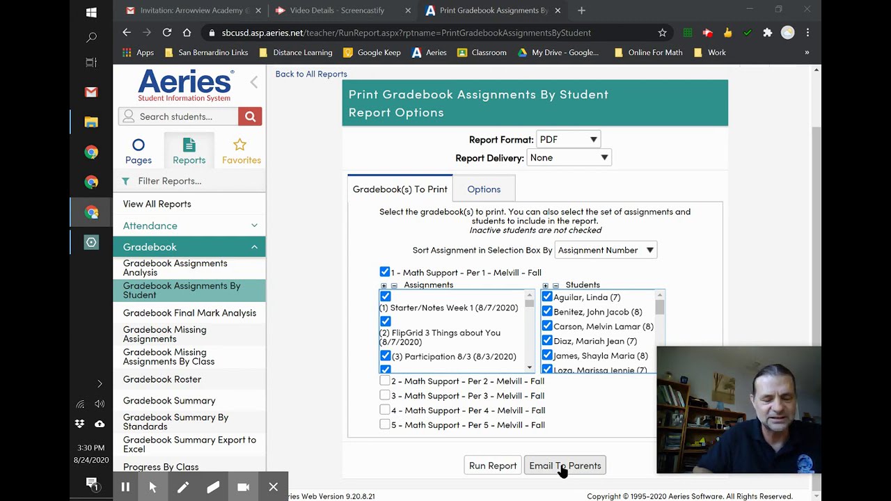Screen dimensions: 891x501
Task: Click the Email To Parents button
Action: pos(565,466)
